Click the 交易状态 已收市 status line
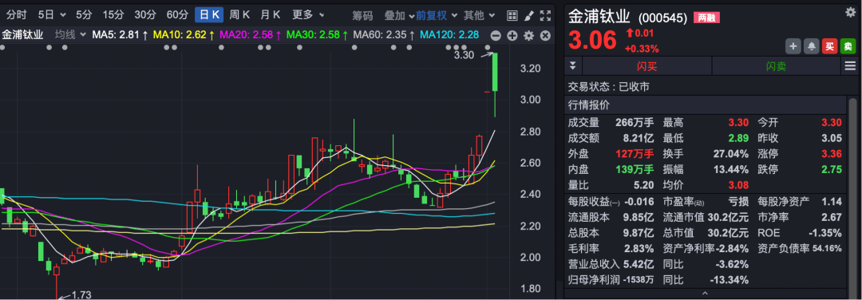862x300 pixels. tap(609, 87)
